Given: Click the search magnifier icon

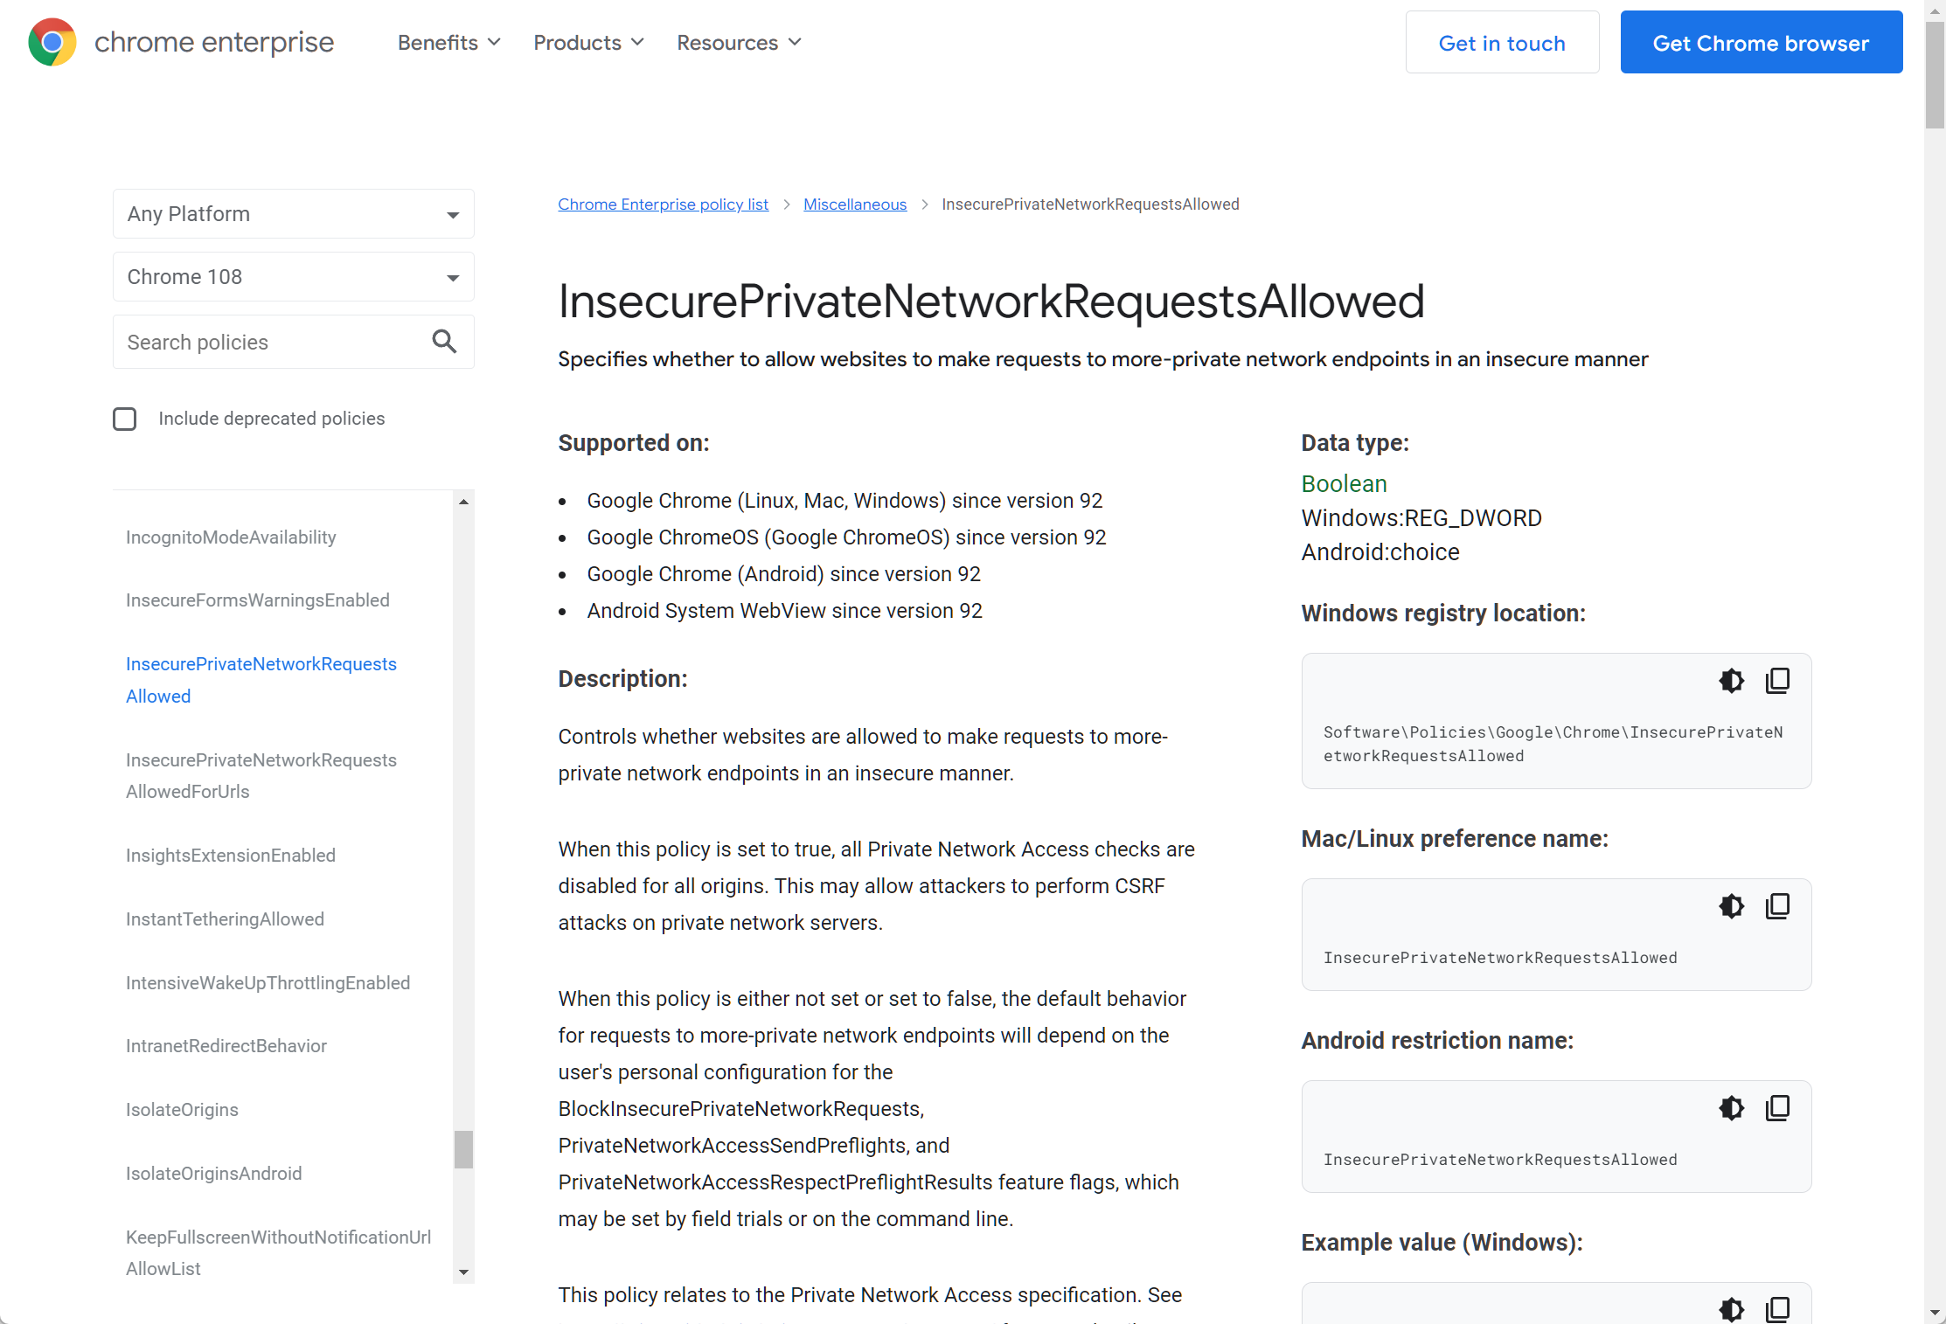Looking at the screenshot, I should 444,342.
